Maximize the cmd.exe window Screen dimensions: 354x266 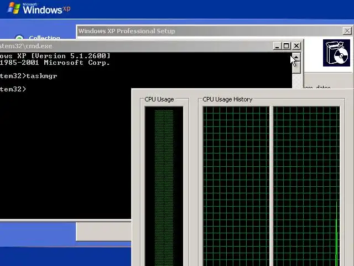[286, 46]
